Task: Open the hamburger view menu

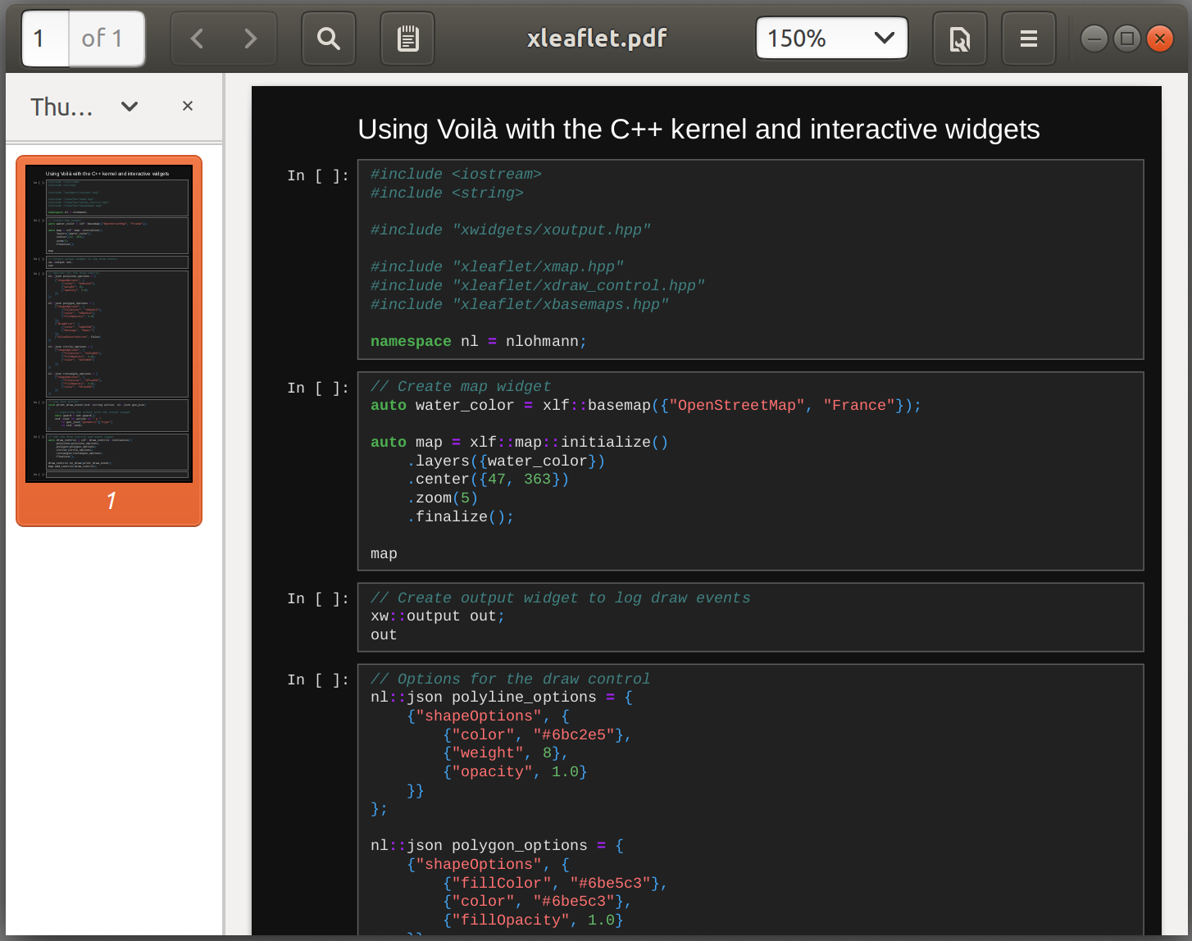Action: pos(1029,39)
